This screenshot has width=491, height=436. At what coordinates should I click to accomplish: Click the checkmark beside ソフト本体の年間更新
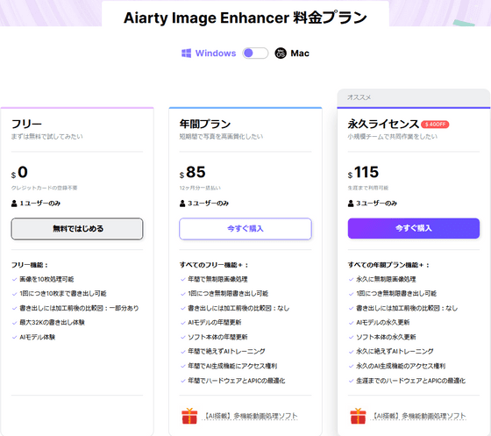click(x=183, y=338)
